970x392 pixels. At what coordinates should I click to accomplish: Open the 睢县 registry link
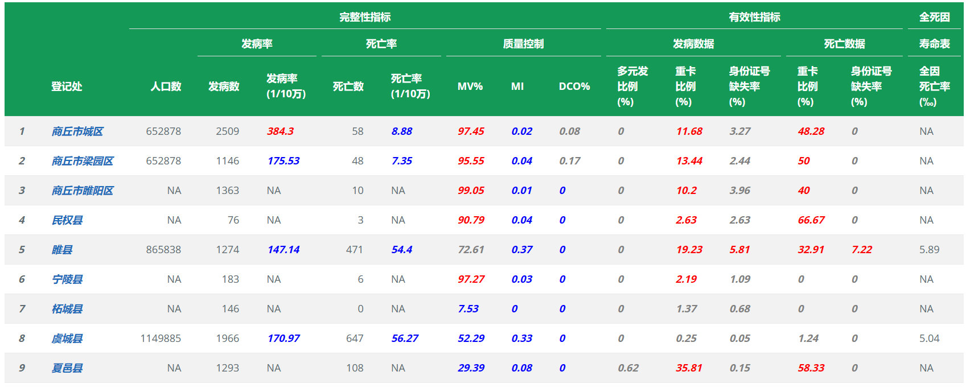click(62, 250)
